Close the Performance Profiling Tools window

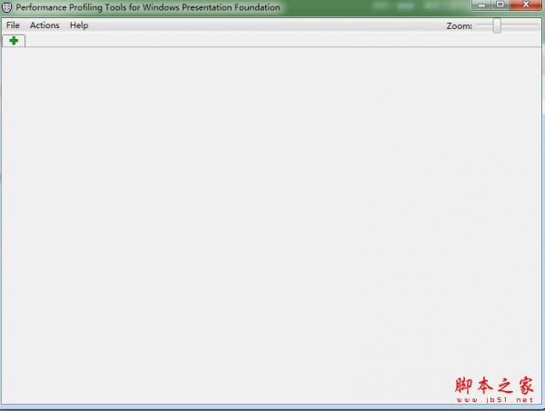click(x=526, y=5)
